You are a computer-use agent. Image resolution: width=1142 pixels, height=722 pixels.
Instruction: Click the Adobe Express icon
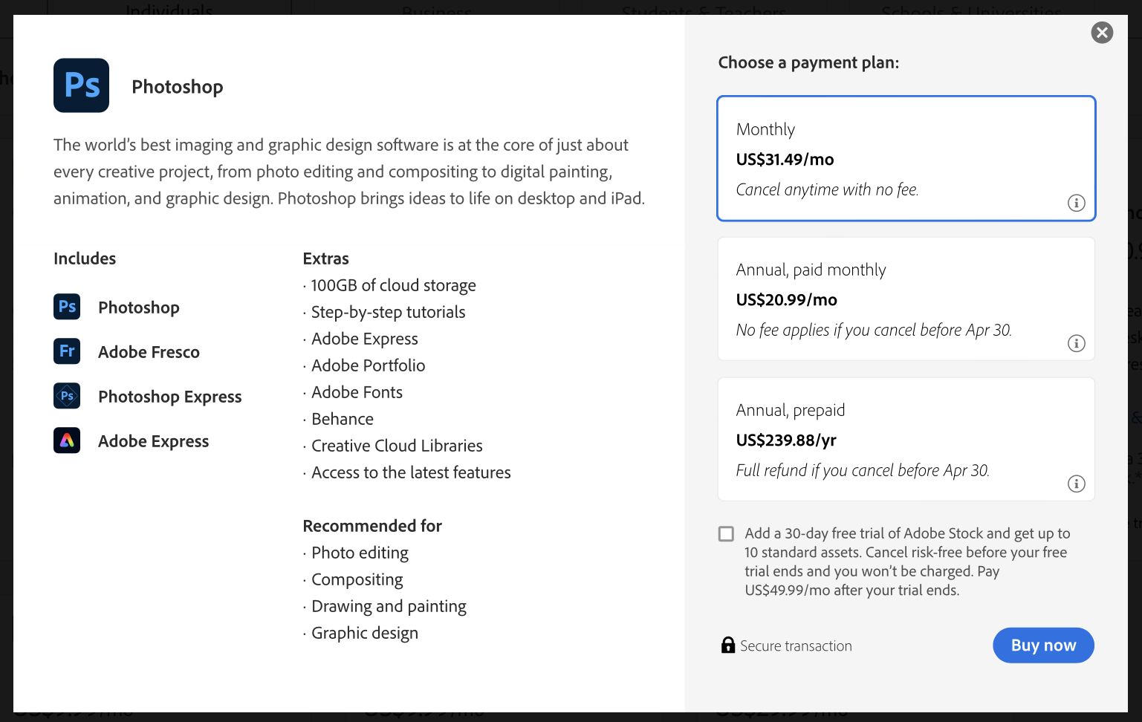coord(66,440)
